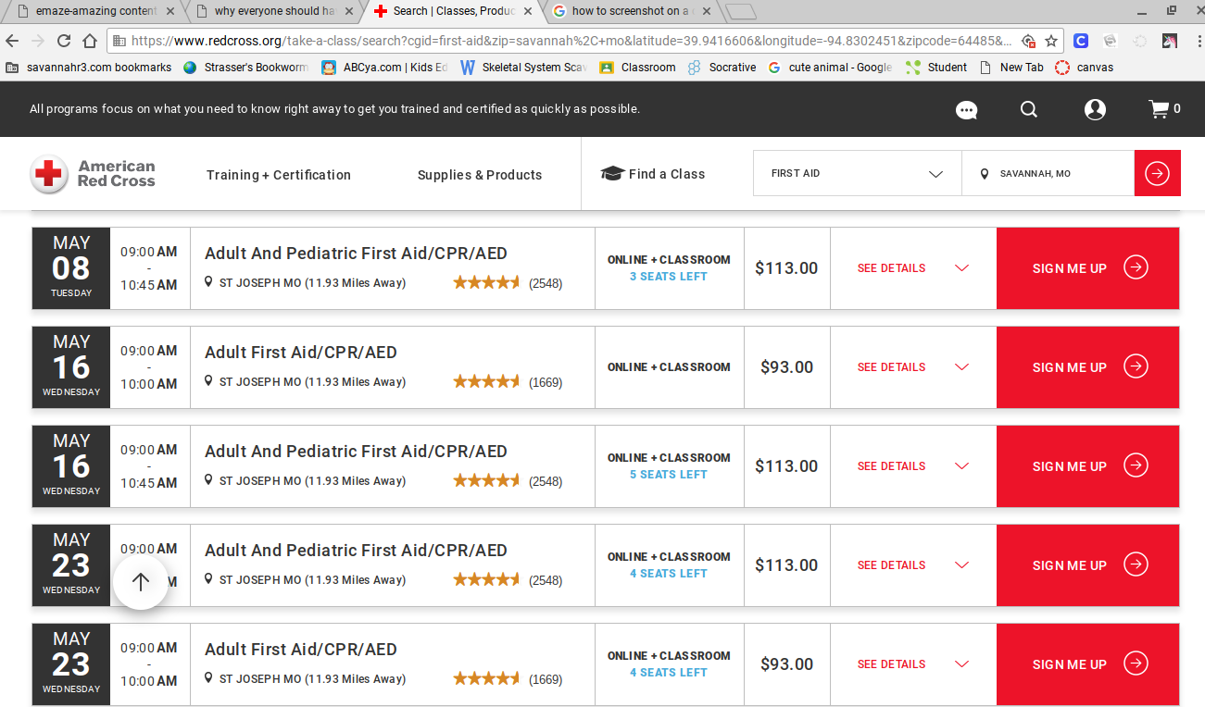The image size is (1205, 707).
Task: Click the American Red Cross logo
Action: click(94, 174)
